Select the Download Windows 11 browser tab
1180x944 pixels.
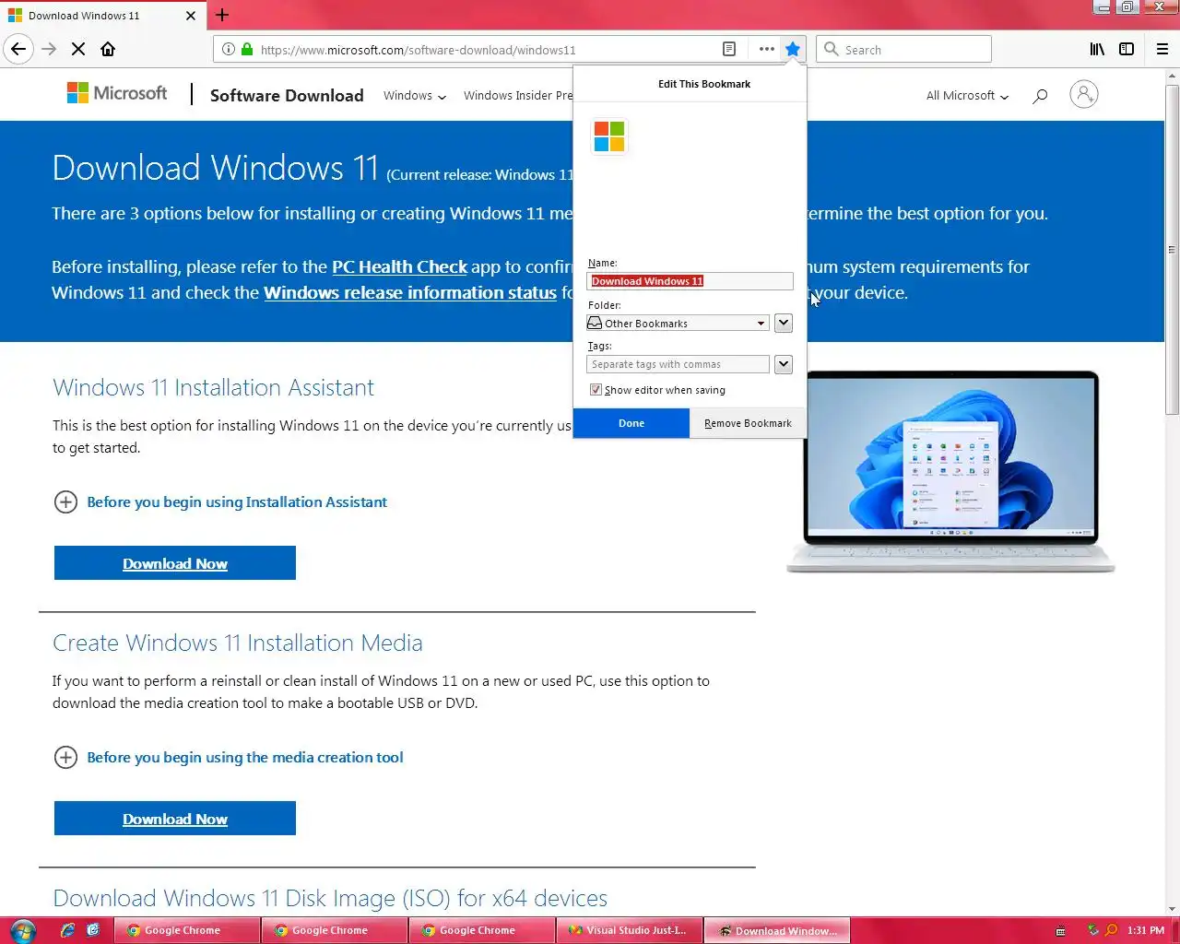(102, 16)
